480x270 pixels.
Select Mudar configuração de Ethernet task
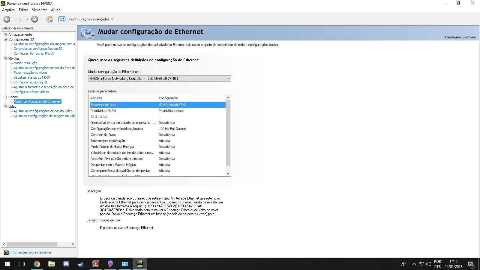[37, 101]
